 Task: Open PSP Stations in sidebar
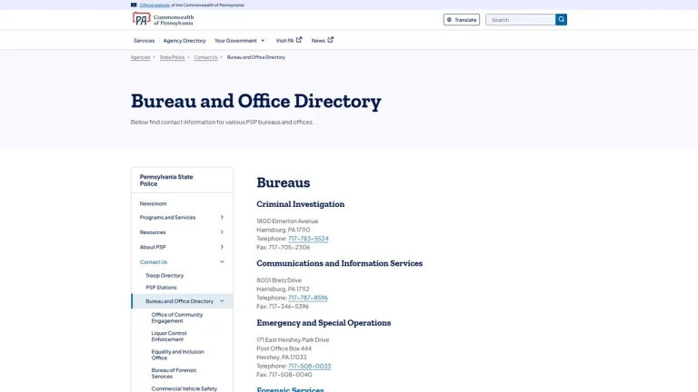pos(161,288)
